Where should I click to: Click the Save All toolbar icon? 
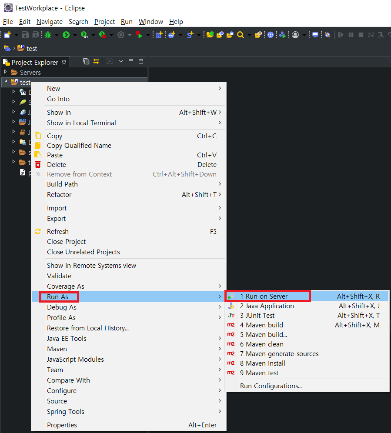35,35
